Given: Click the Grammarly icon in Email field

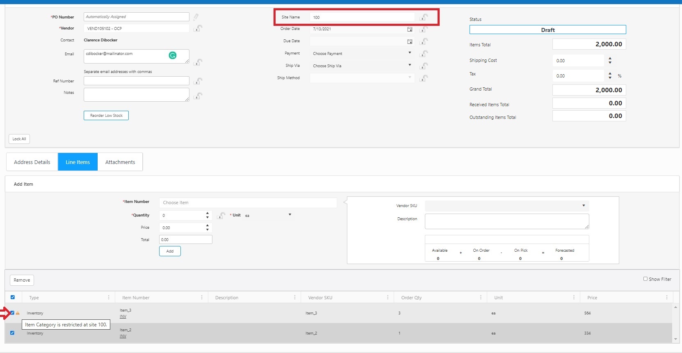Looking at the screenshot, I should (173, 55).
